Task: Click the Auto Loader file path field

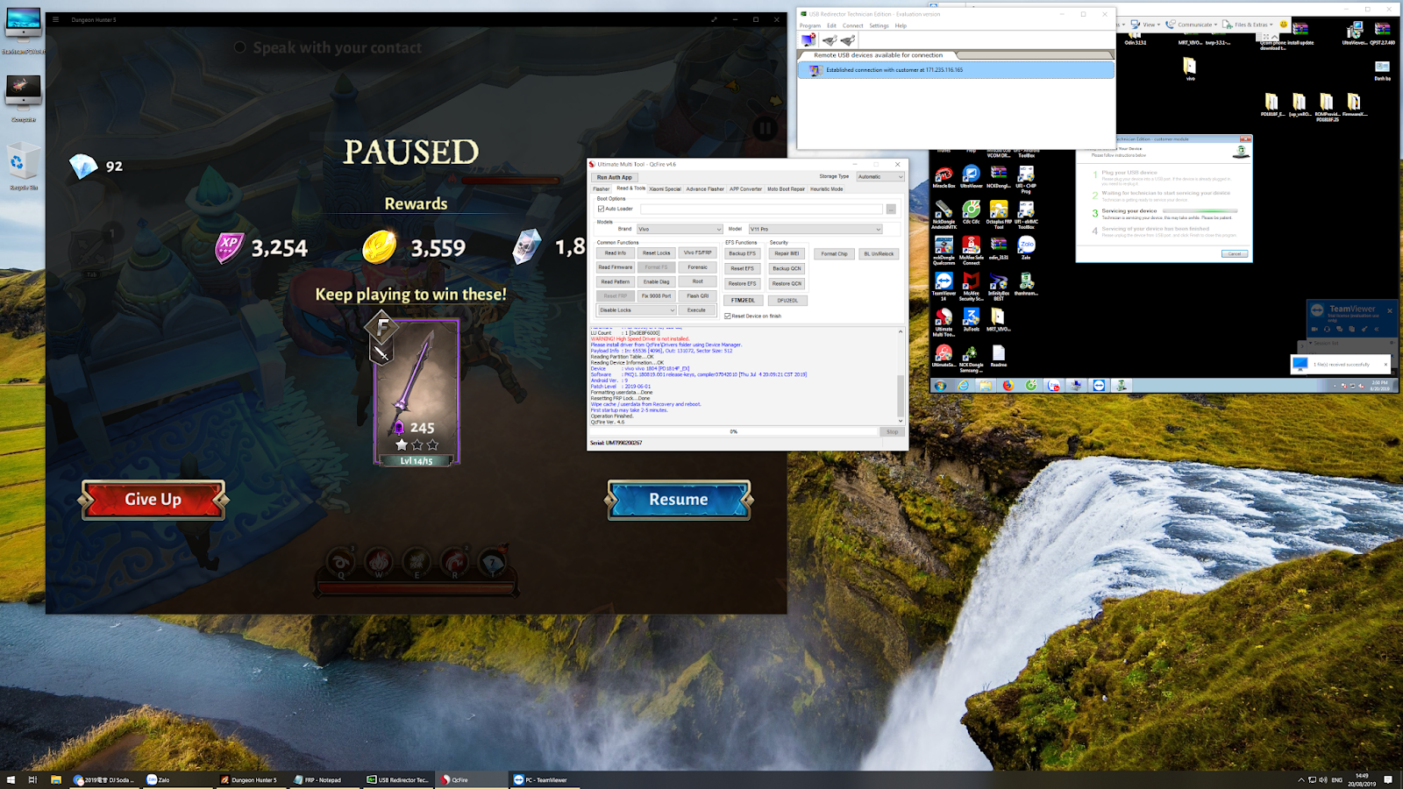Action: (761, 209)
